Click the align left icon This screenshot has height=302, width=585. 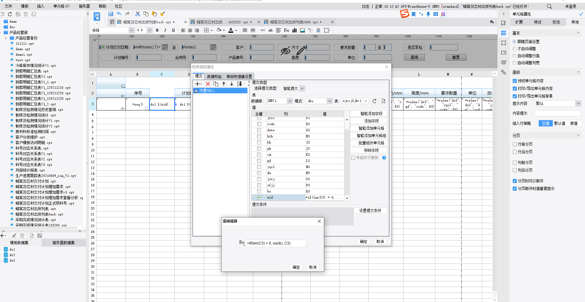pos(183,30)
